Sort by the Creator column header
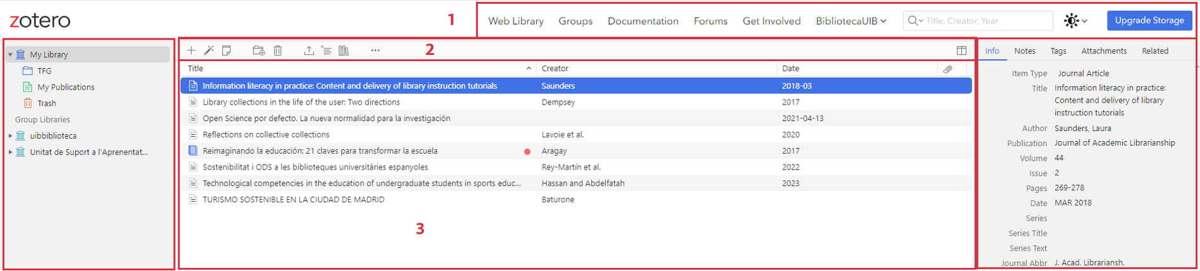 [x=656, y=68]
